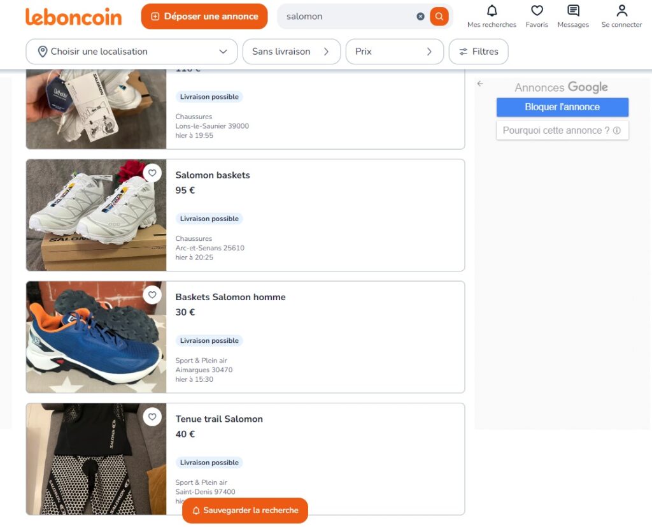
Task: Favorite the Tenue trail Salomon listing
Action: click(152, 417)
